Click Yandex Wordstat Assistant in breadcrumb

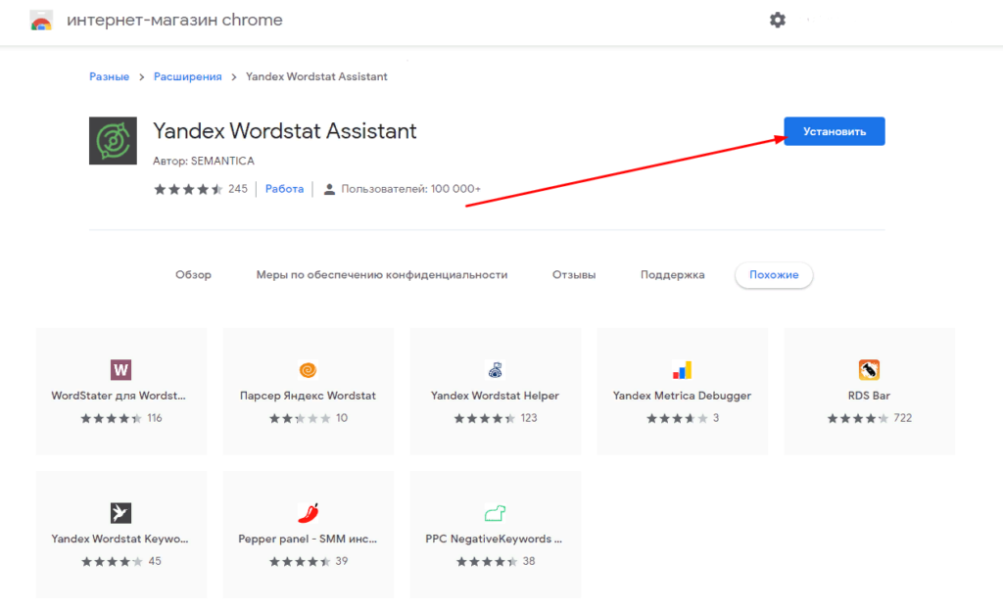tap(316, 76)
